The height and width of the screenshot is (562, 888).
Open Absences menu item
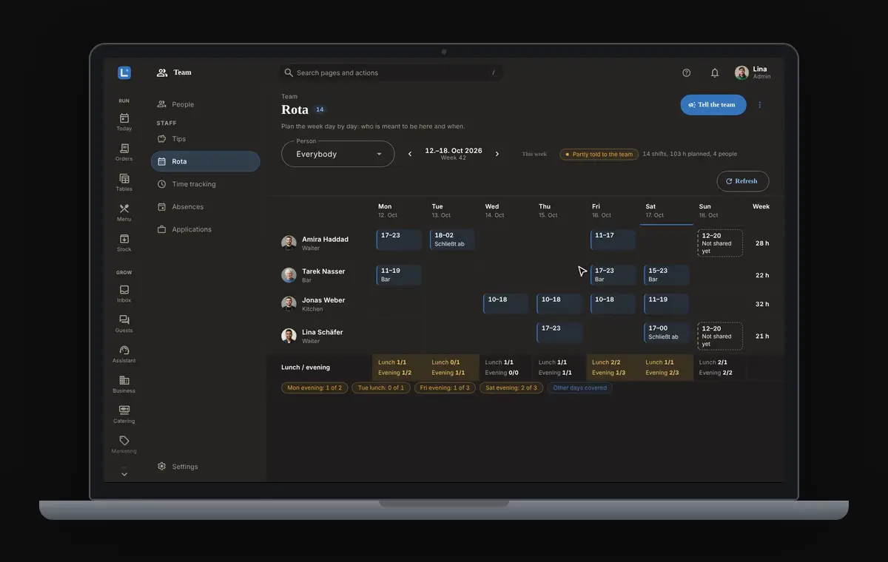[x=205, y=207]
